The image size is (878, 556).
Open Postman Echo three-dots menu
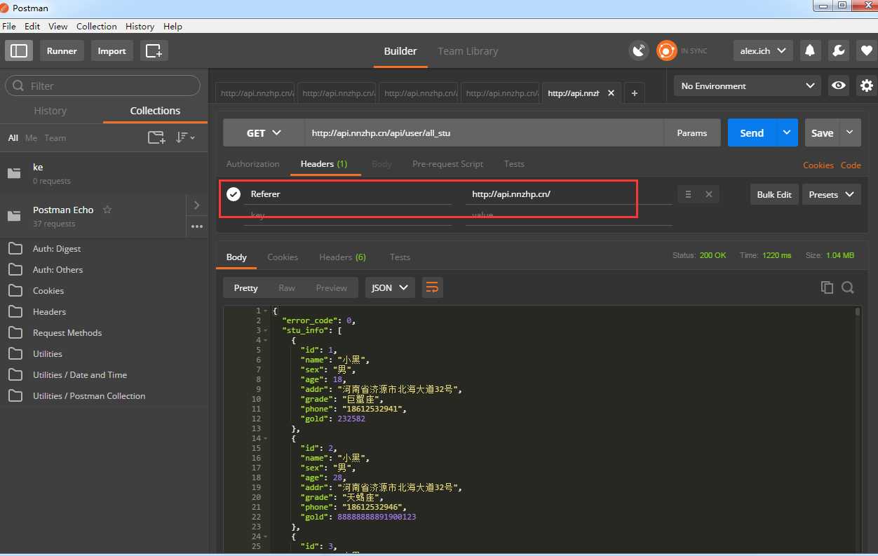(x=196, y=226)
